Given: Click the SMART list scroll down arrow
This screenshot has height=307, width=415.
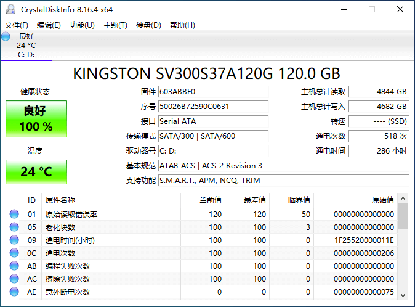Looking at the screenshot, I should (x=403, y=295).
